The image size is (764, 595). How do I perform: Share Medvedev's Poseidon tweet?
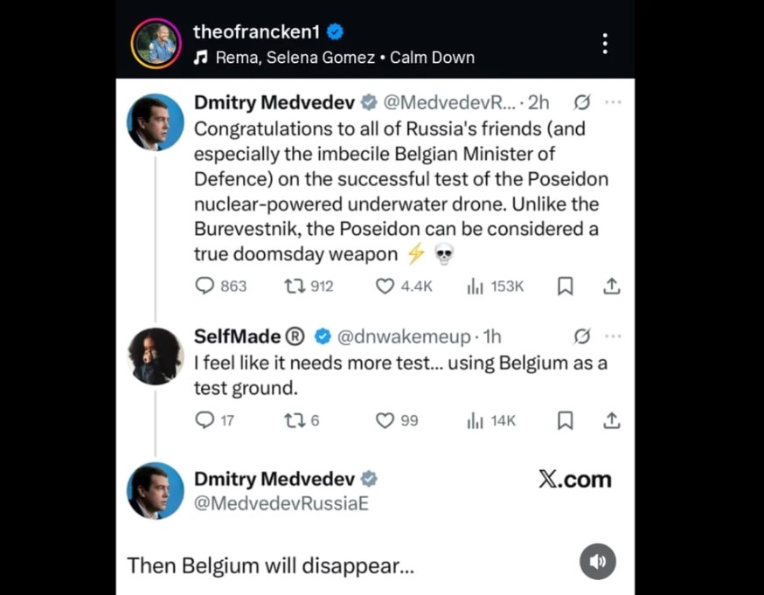[612, 286]
